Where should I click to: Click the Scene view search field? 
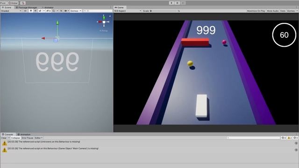tap(98, 11)
